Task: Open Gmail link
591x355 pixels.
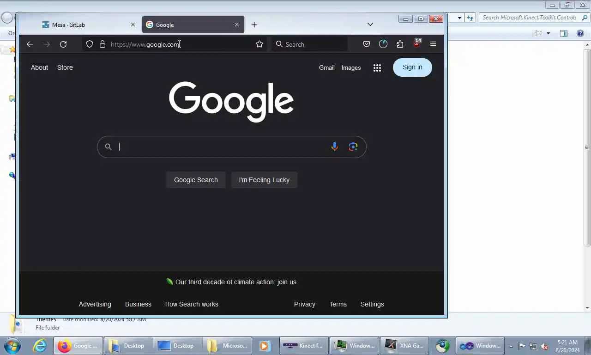Action: (x=326, y=67)
